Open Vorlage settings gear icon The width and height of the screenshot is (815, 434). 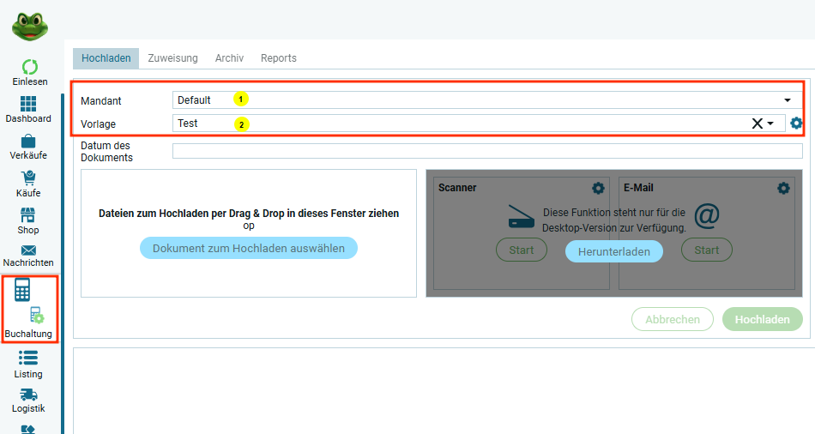tap(796, 124)
